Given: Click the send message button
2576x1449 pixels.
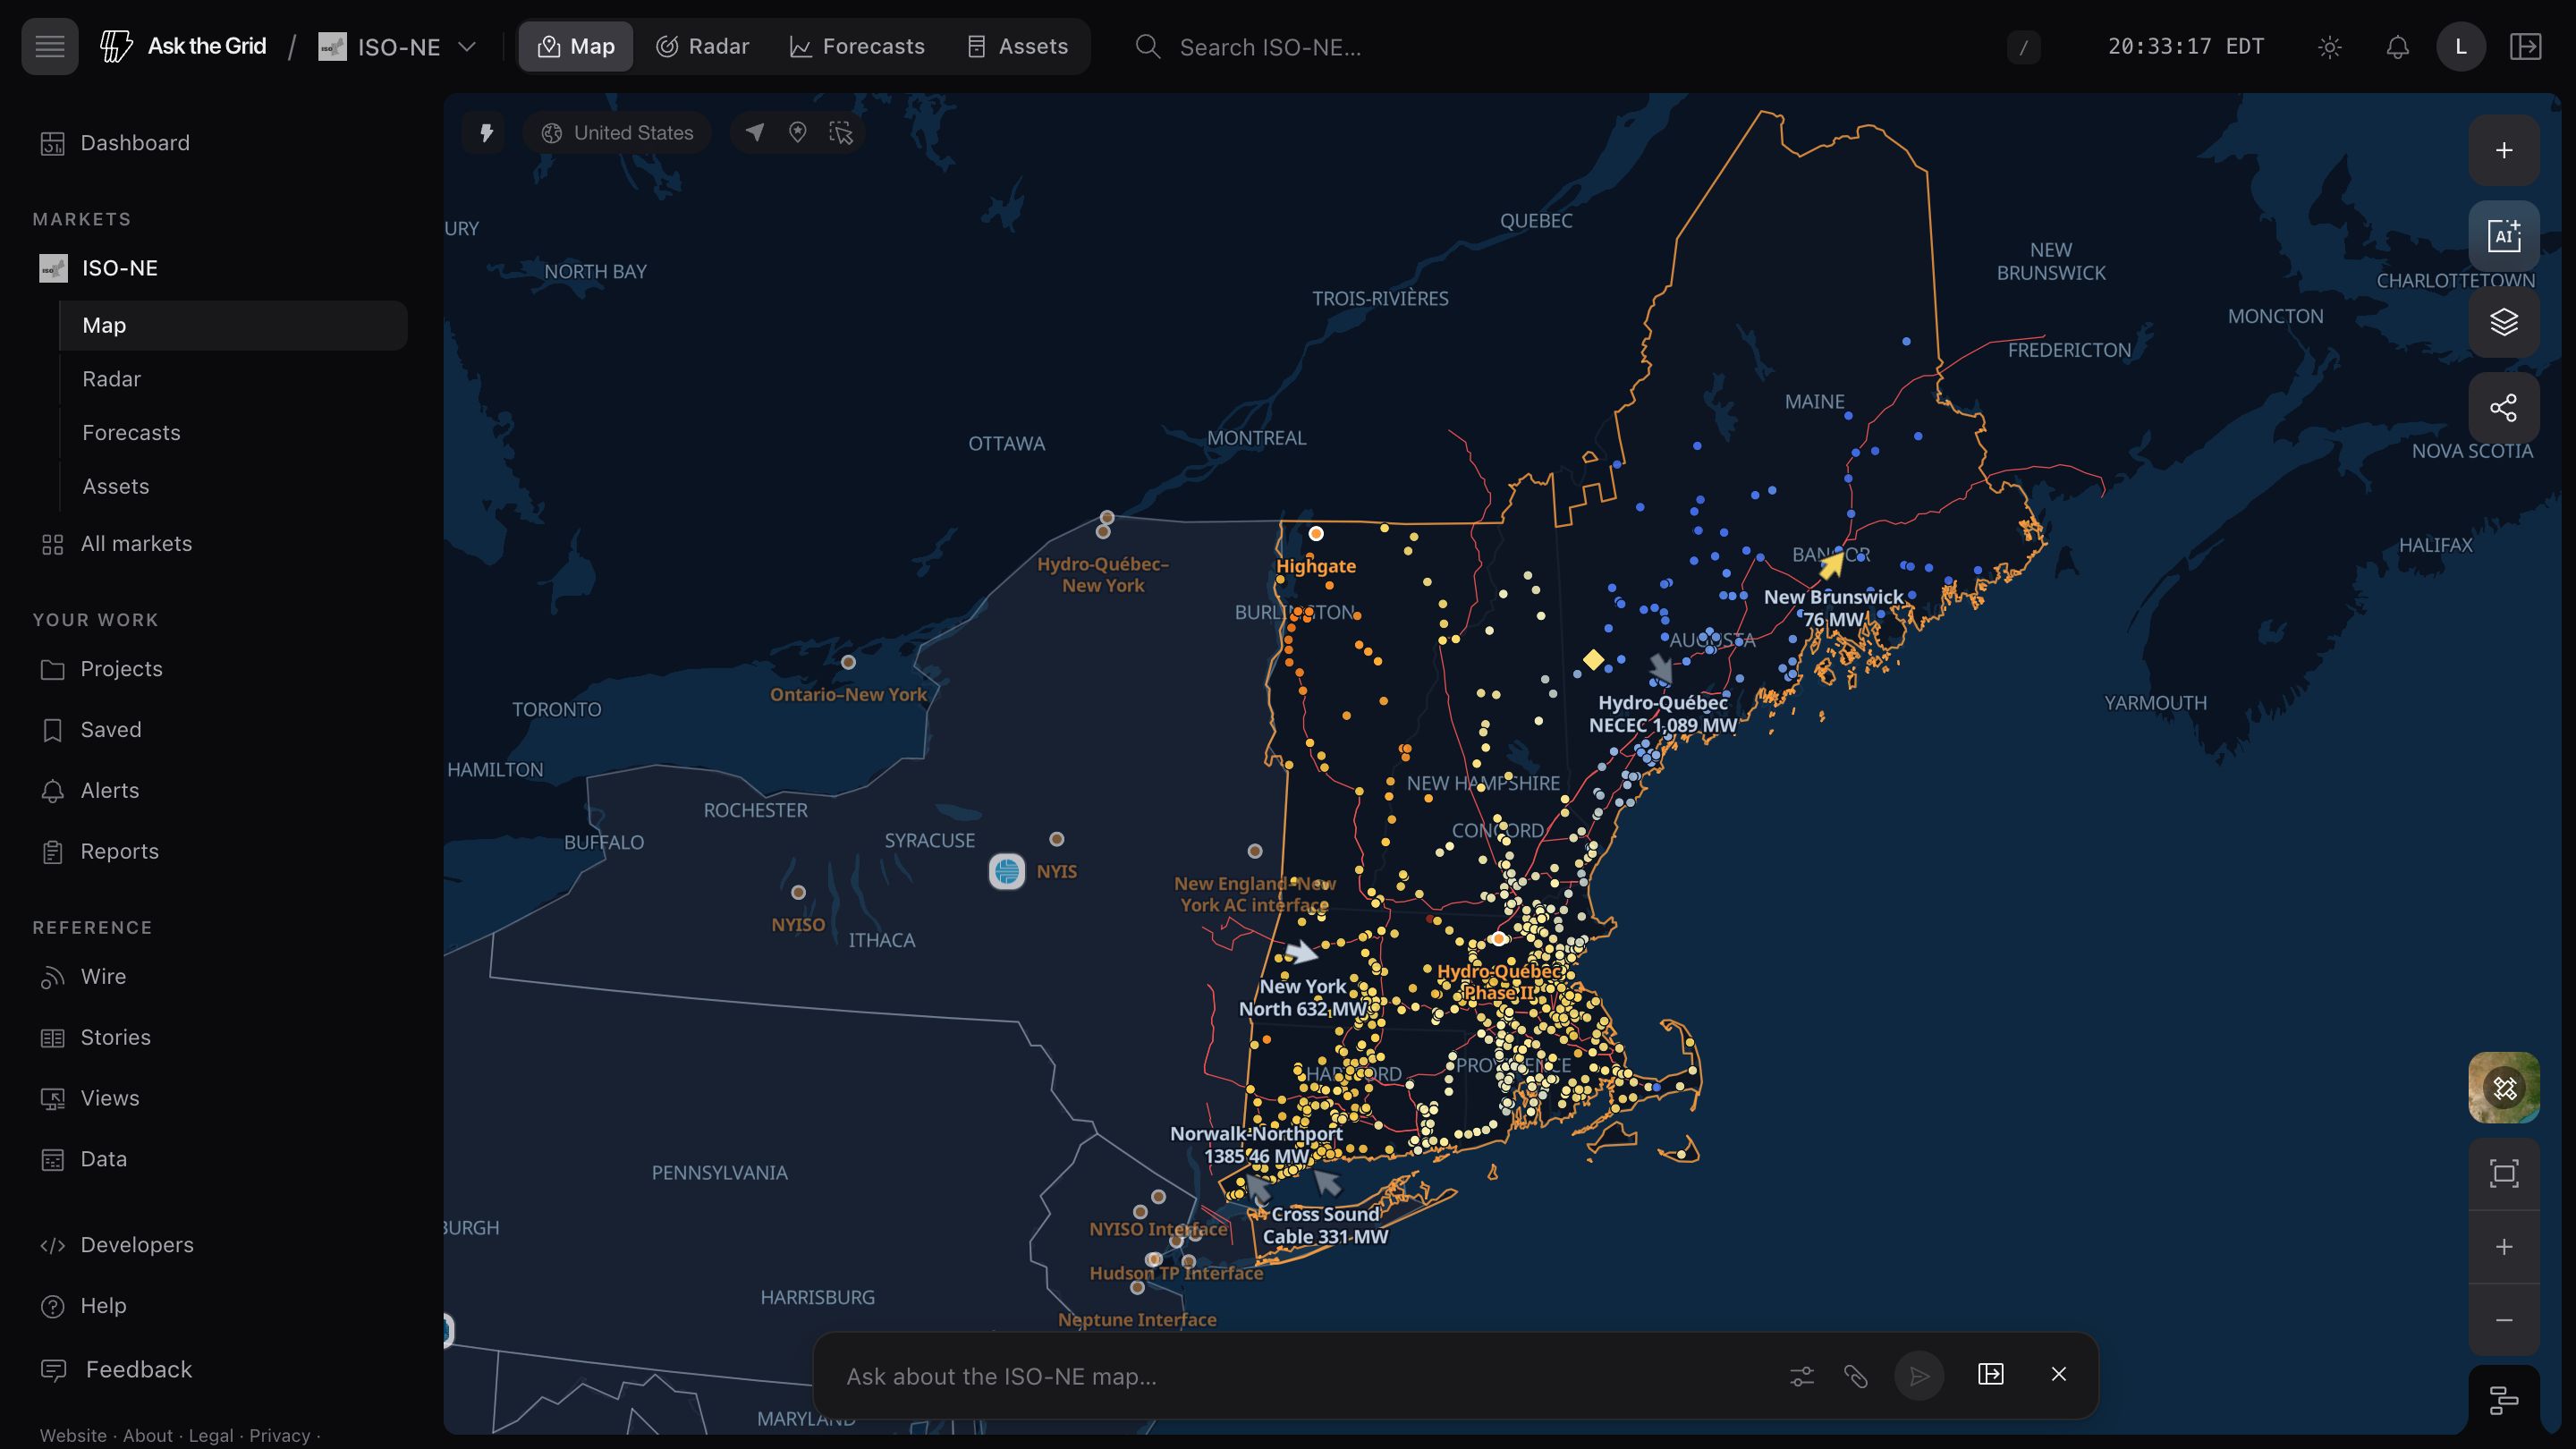Looking at the screenshot, I should [1919, 1376].
